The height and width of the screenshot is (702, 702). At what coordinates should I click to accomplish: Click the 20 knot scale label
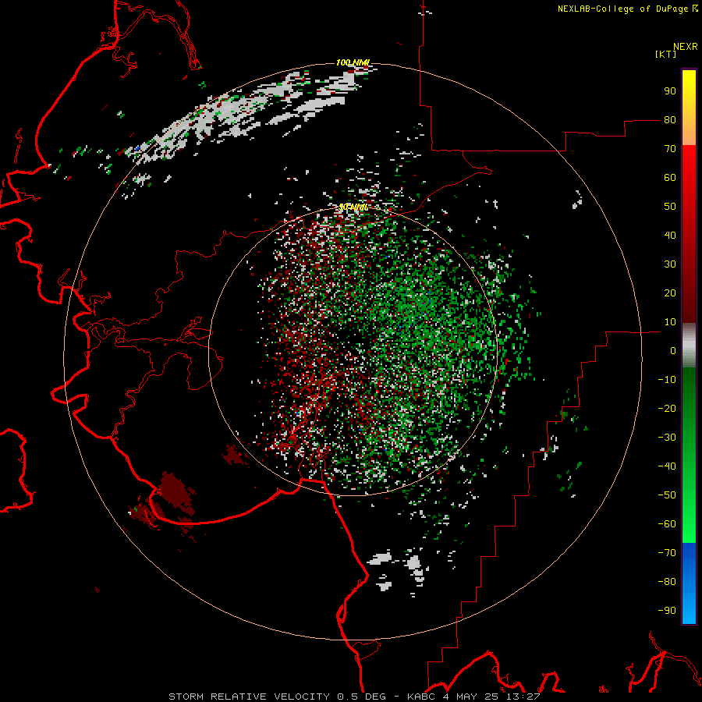[670, 293]
